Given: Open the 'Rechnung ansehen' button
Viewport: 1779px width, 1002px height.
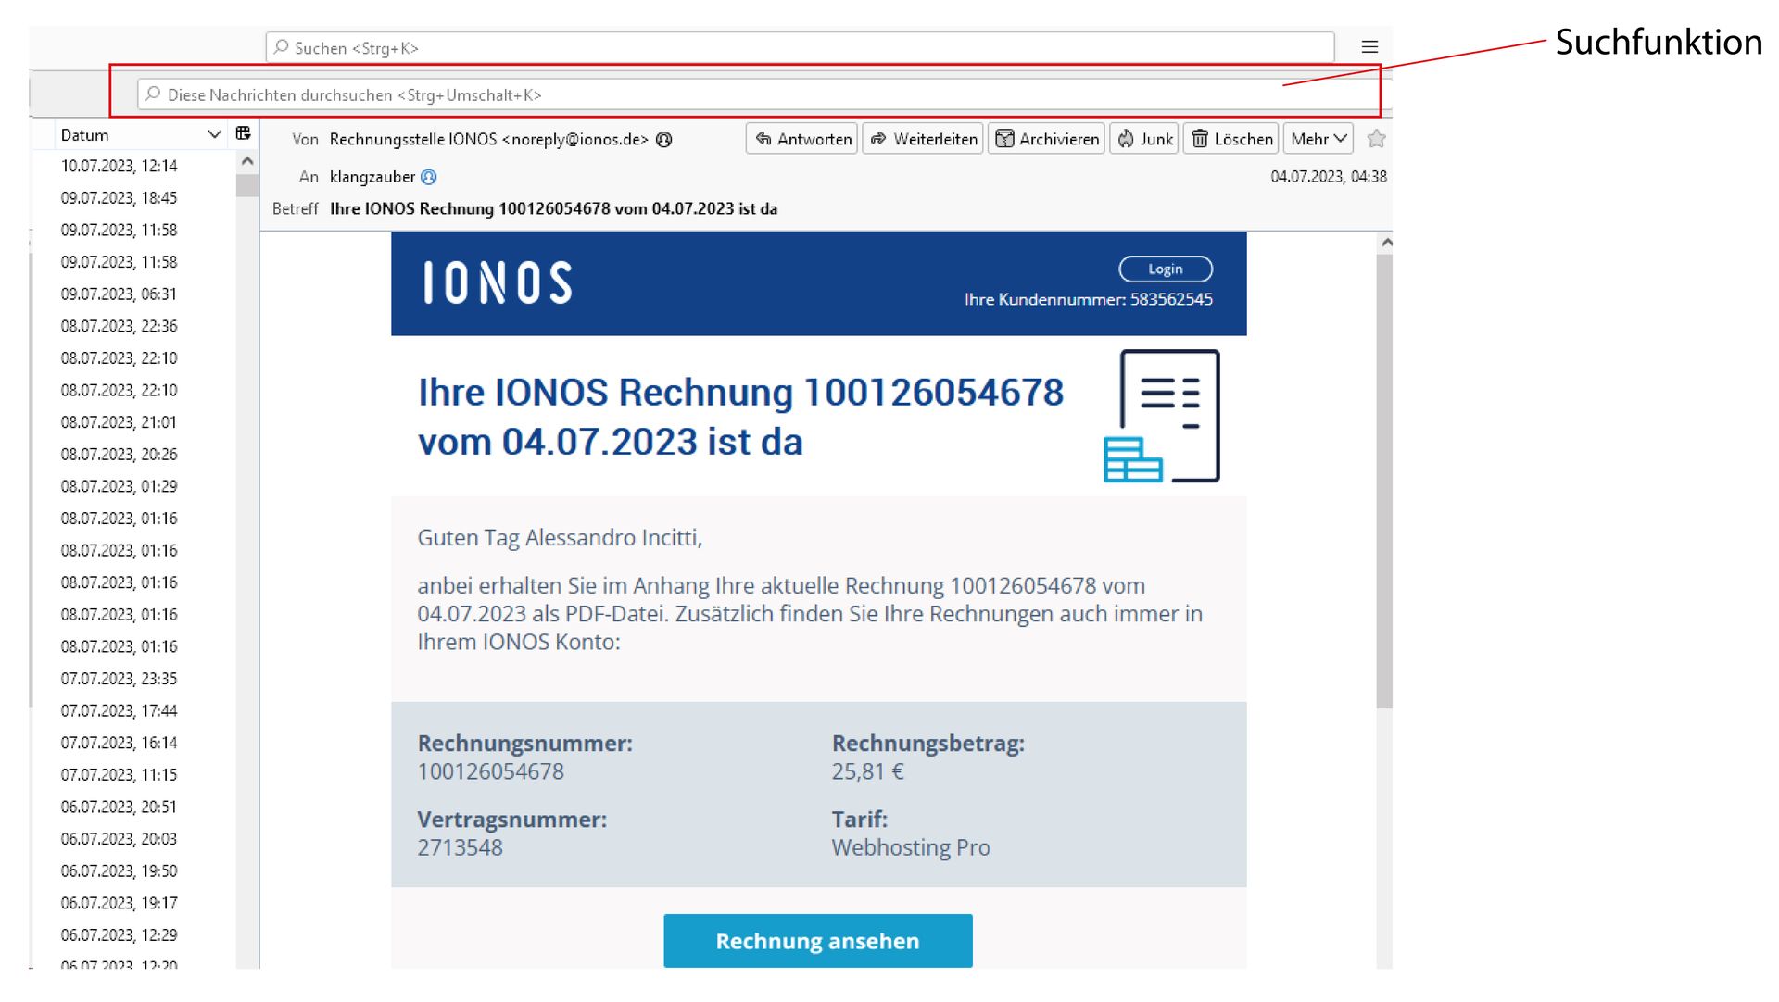Looking at the screenshot, I should [x=818, y=941].
